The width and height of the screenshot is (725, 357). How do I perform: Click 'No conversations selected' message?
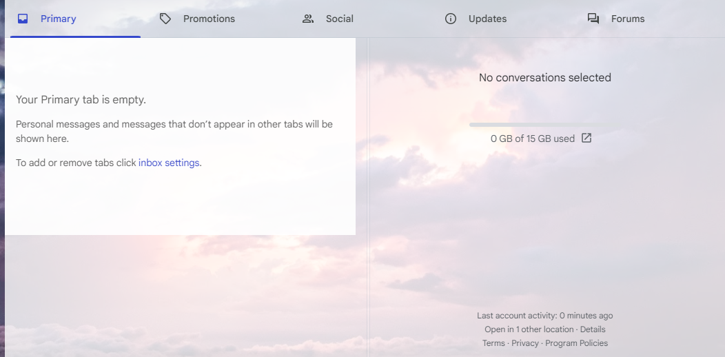click(544, 78)
